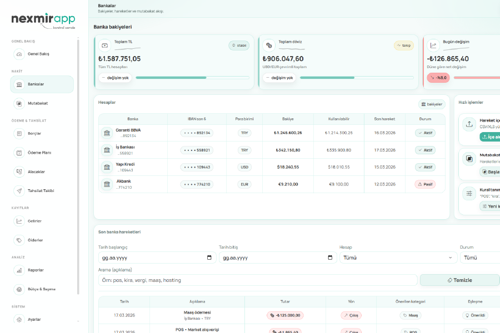
Task: Toggle the Pasif status badge for Akbank
Action: (425, 184)
